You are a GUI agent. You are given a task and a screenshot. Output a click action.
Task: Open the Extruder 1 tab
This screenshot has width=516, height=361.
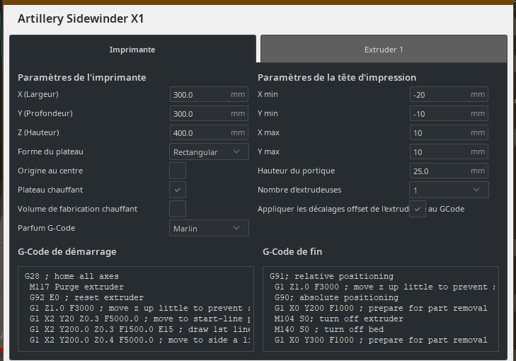(x=384, y=49)
